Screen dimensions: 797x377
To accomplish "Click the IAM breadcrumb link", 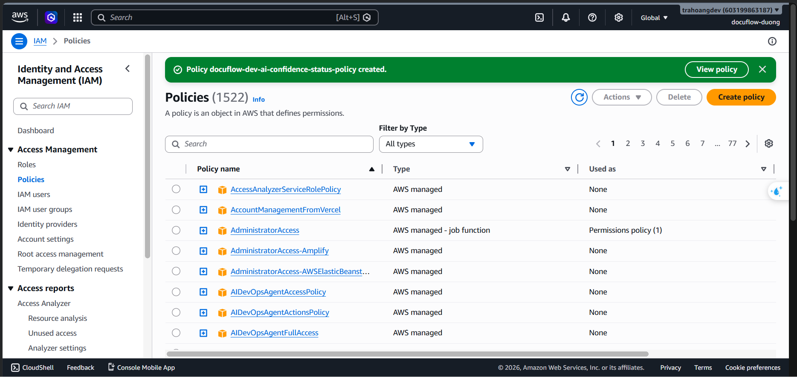I will (40, 41).
